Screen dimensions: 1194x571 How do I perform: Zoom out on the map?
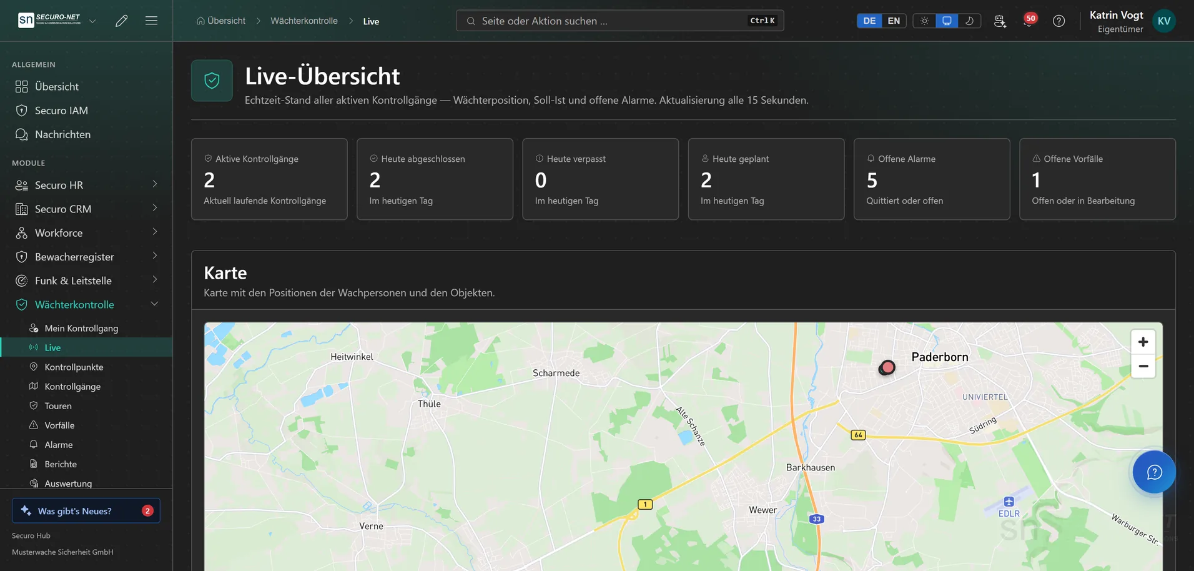tap(1143, 366)
